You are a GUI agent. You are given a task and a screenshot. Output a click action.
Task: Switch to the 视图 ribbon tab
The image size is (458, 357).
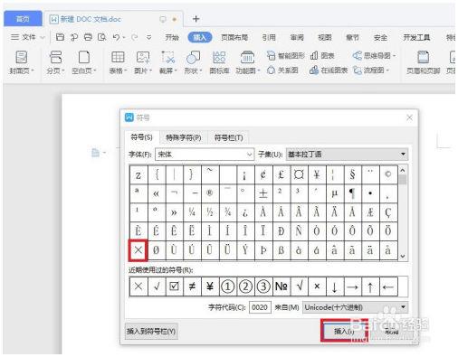[x=325, y=37]
